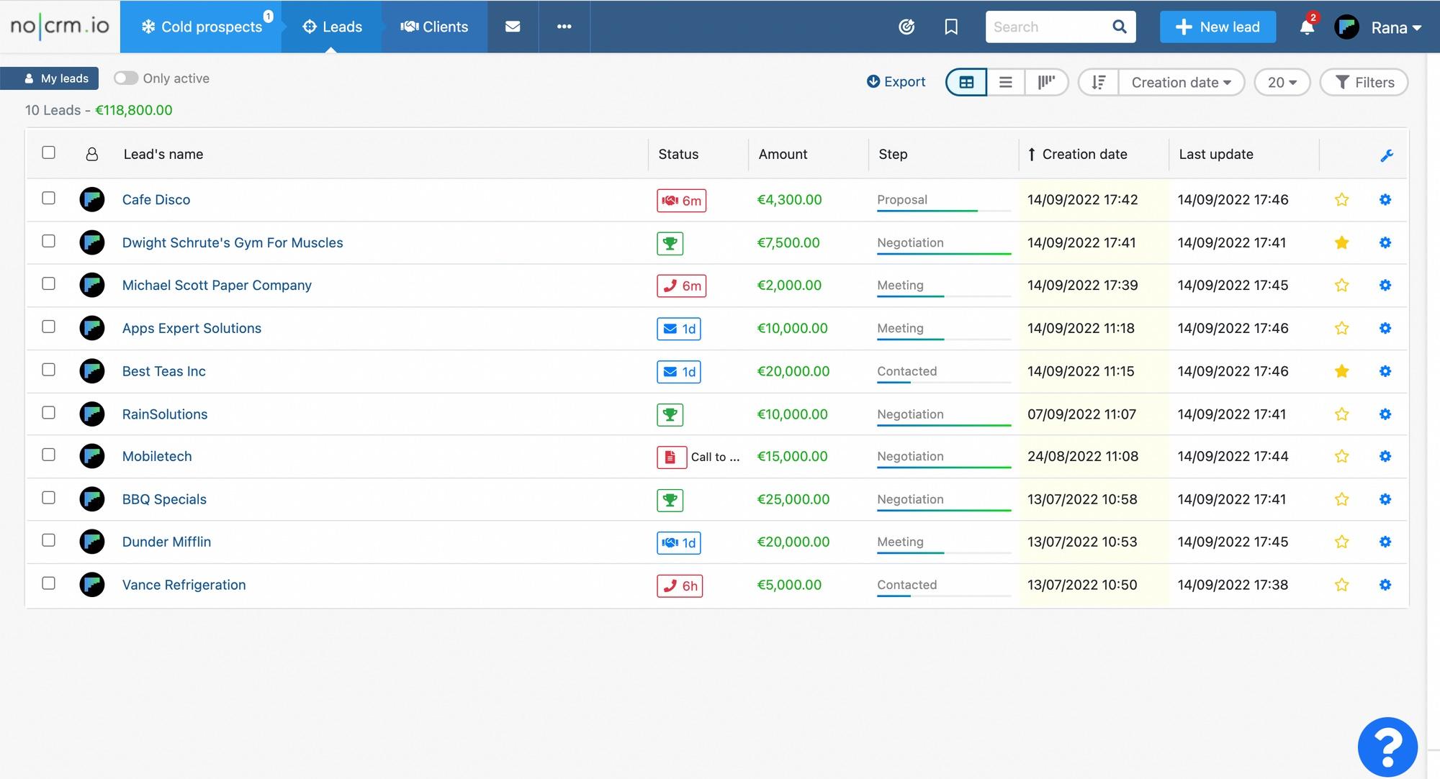Click the notification bell with badge

[1307, 26]
